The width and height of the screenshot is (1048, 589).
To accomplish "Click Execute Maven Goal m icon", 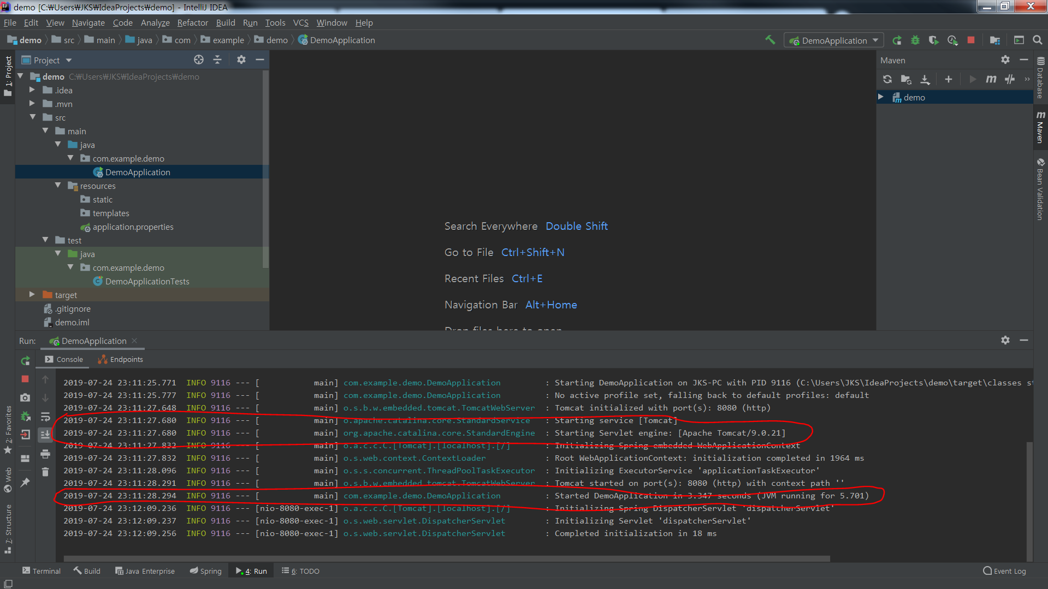I will click(991, 79).
